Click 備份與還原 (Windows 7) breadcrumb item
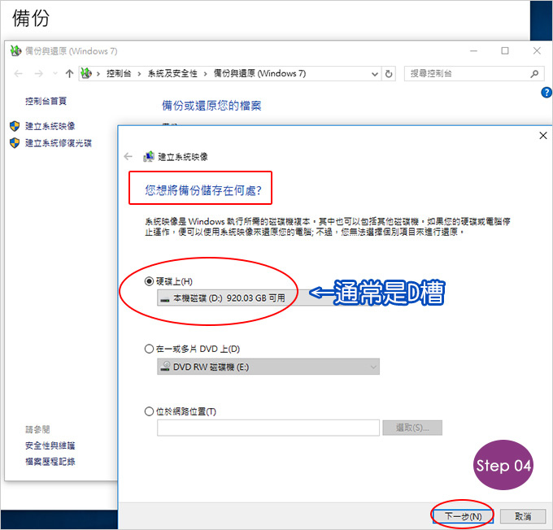Screen dimensions: 553x530 (x=259, y=73)
